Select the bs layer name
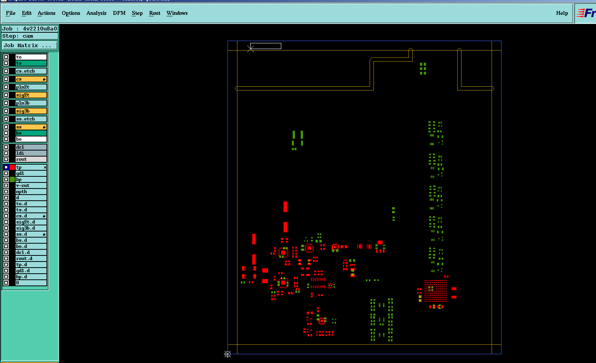The image size is (596, 363). coord(31,133)
